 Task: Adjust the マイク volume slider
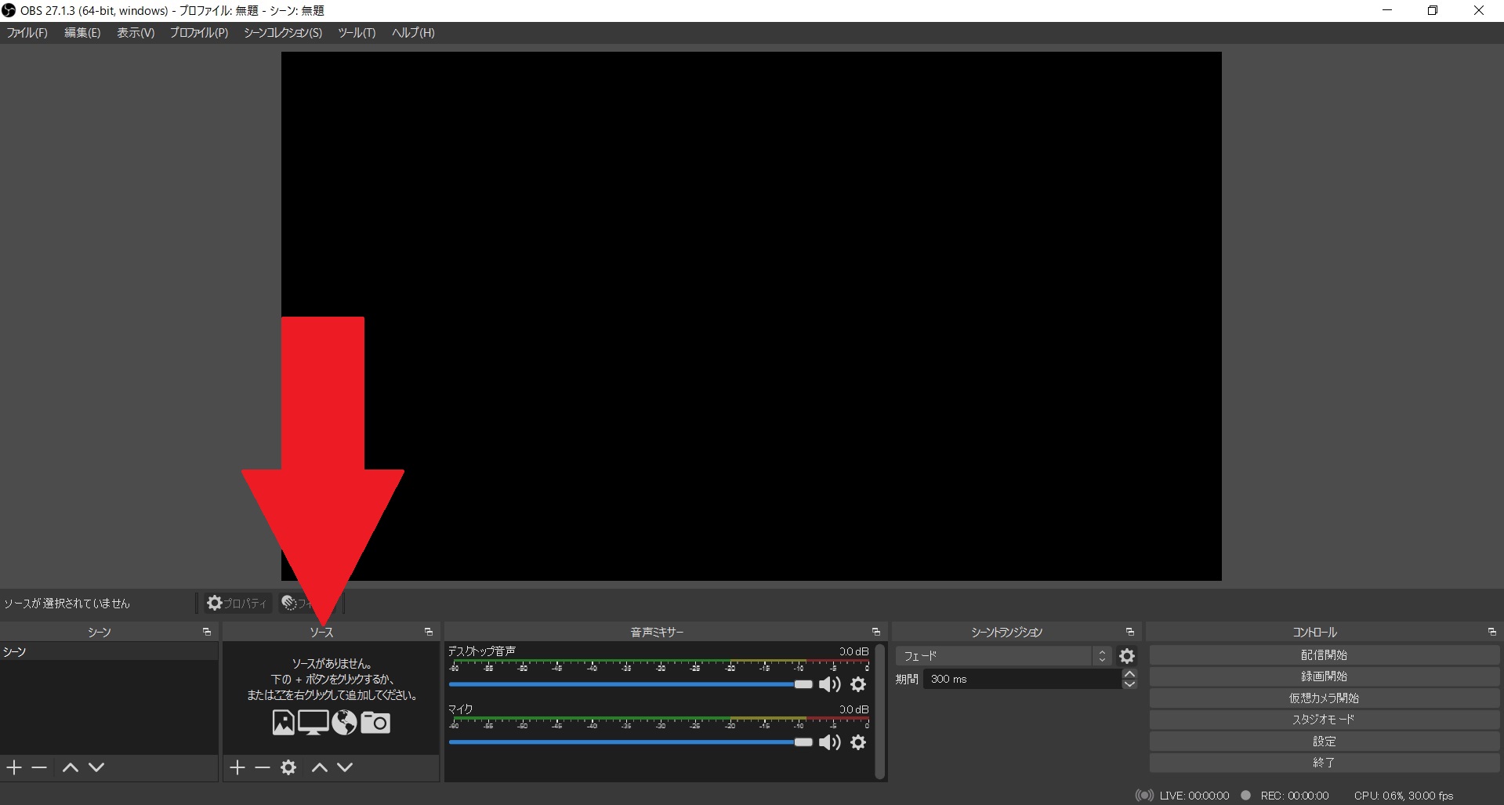pos(631,742)
